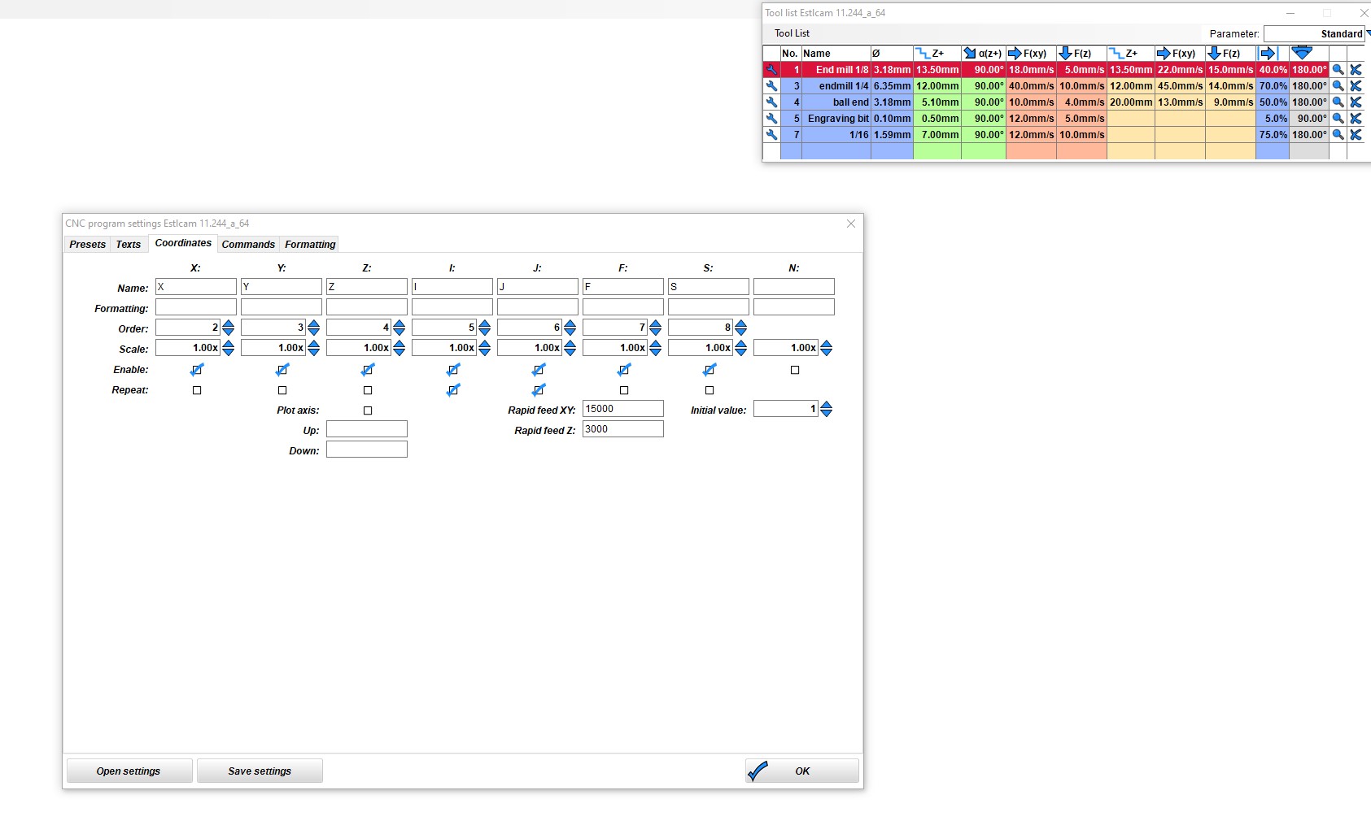Click the Rapid feed XY input field
Viewport: 1371px width, 834px height.
[x=623, y=409]
